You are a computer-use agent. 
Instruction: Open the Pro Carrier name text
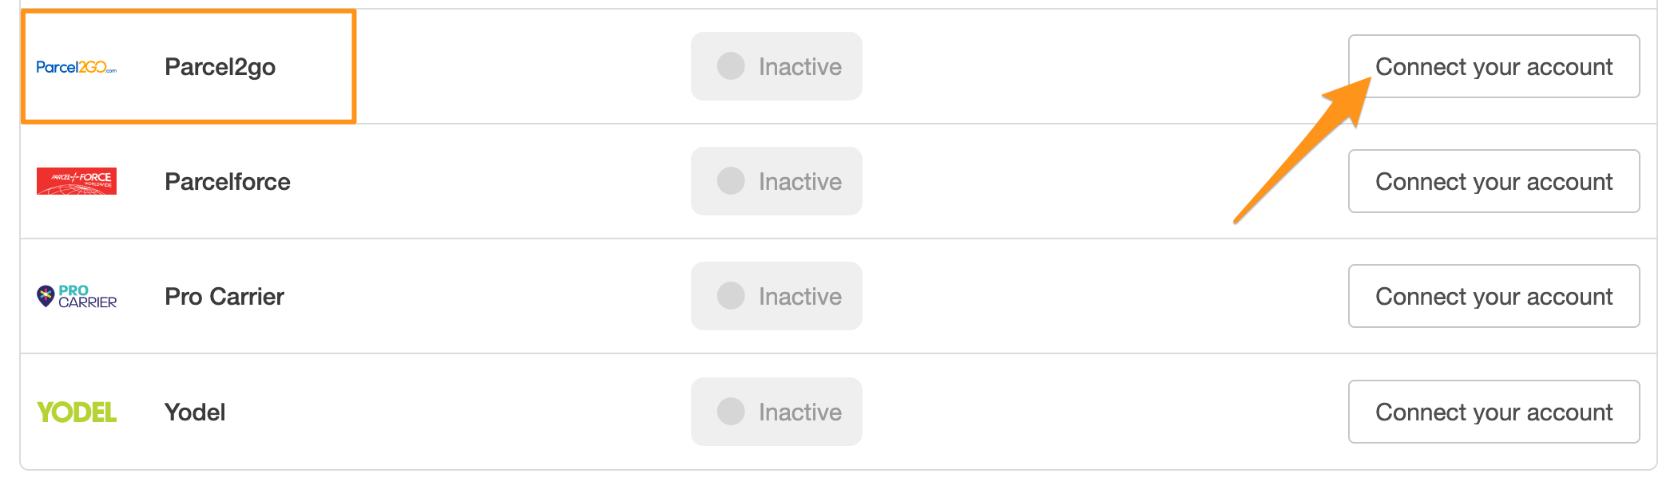click(x=224, y=297)
